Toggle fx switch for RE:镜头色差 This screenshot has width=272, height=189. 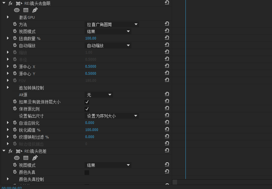[10, 151]
